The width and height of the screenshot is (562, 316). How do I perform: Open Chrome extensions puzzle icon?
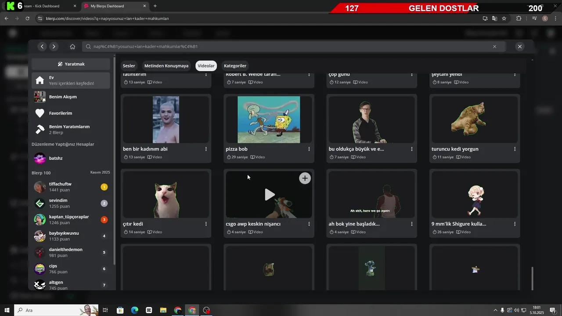tap(519, 18)
